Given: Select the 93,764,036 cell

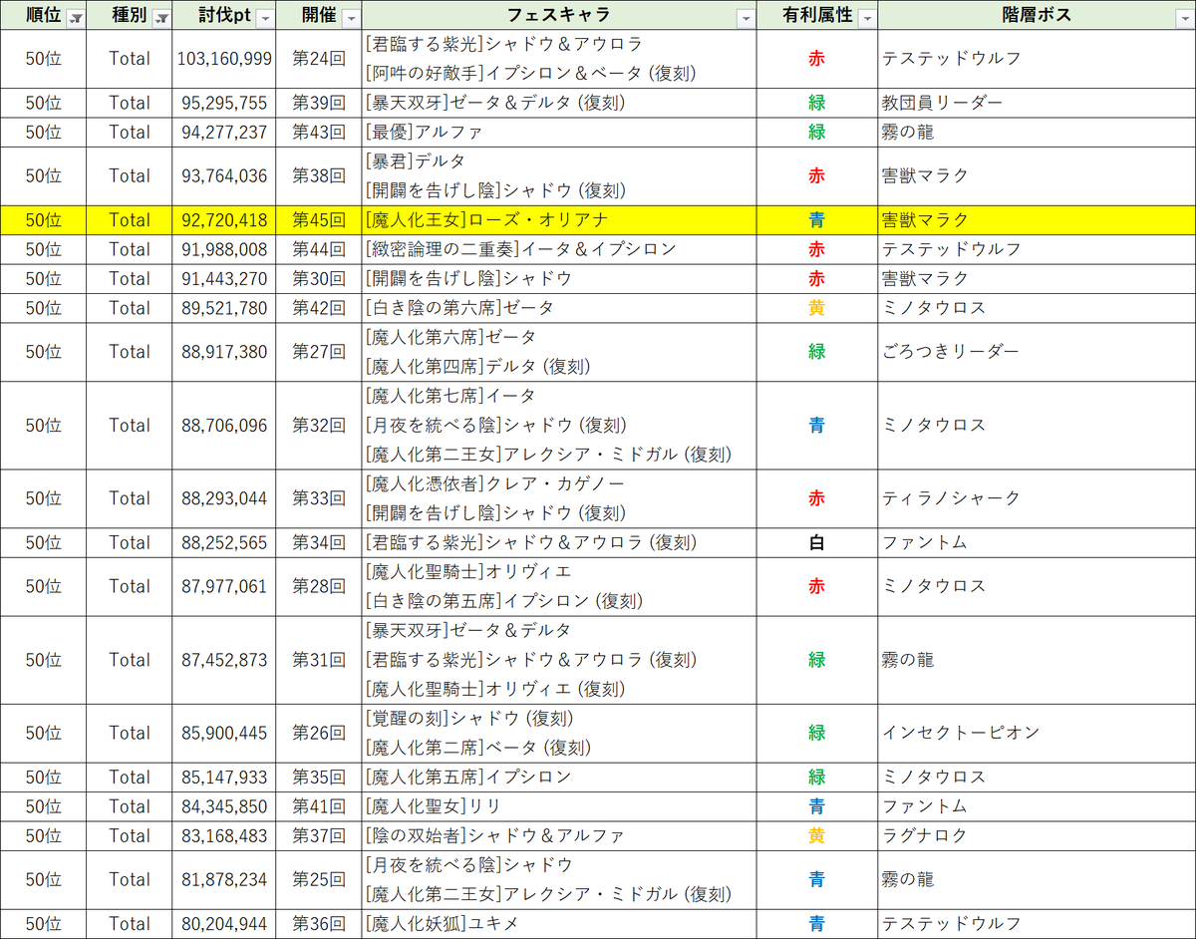Looking at the screenshot, I should click(x=223, y=175).
